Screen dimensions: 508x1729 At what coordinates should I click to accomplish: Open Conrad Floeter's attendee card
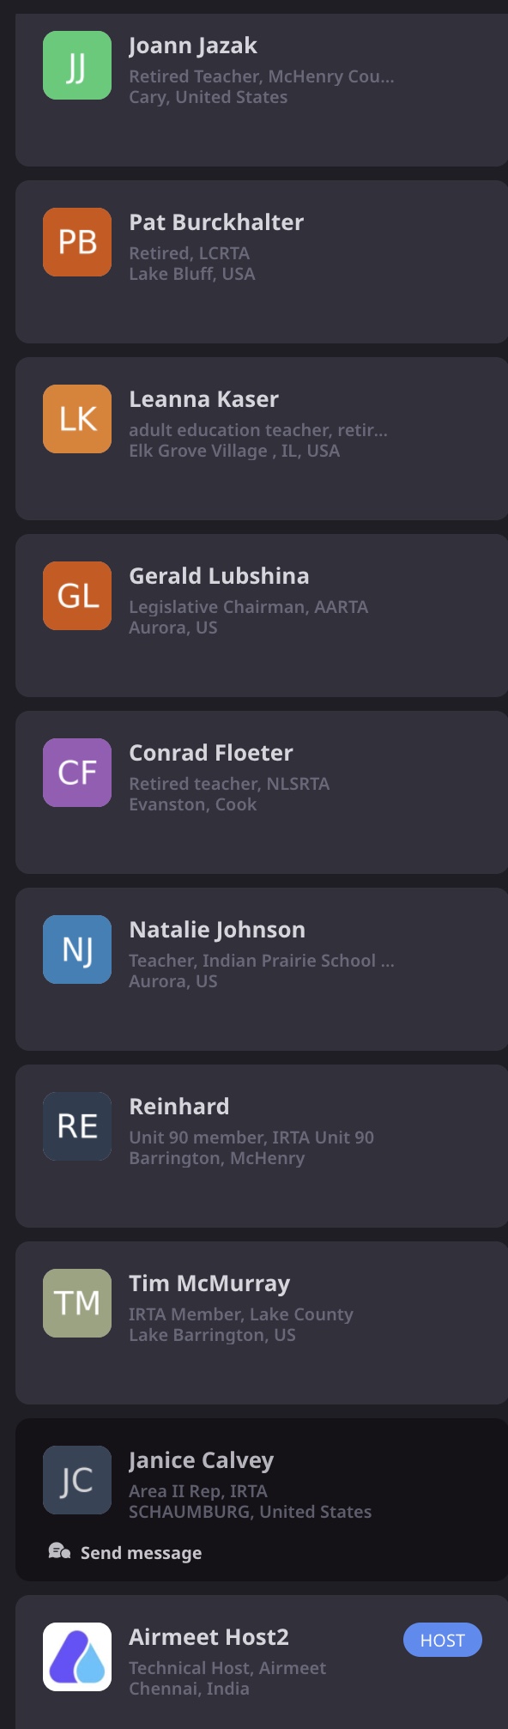point(262,792)
